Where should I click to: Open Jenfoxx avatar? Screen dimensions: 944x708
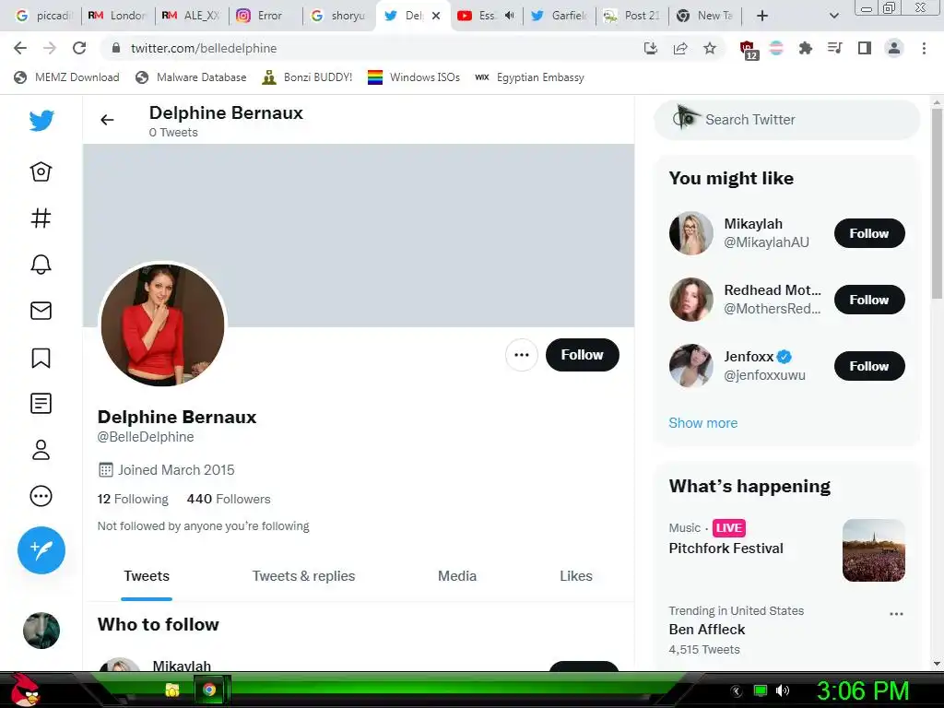(x=691, y=366)
